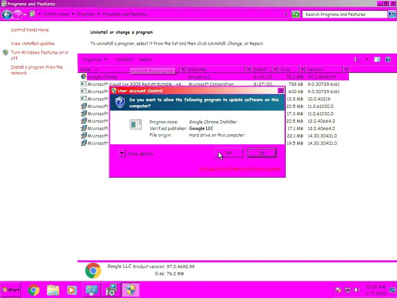Focus the Search Programs and Features box
The image size is (397, 298).
pyautogui.click(x=345, y=14)
